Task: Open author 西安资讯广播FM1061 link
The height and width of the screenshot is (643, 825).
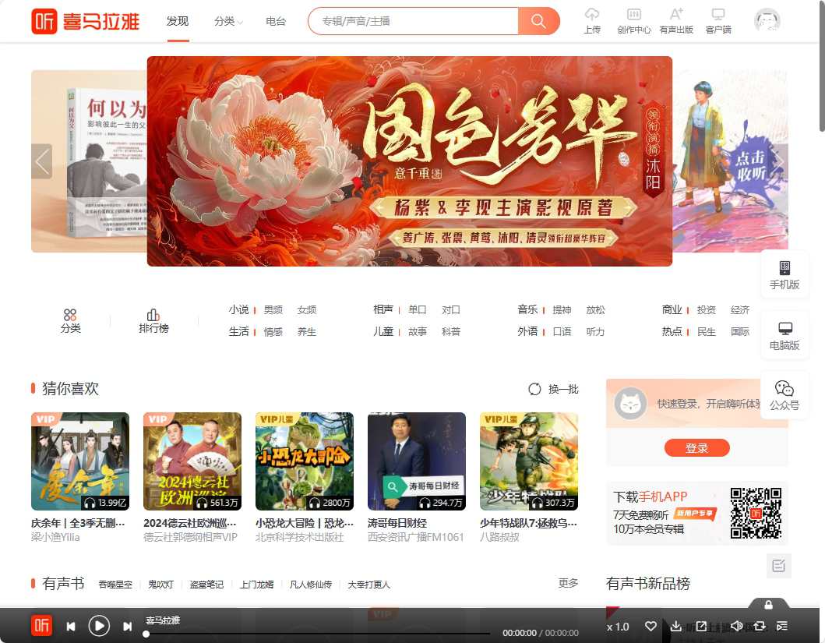Action: click(416, 537)
